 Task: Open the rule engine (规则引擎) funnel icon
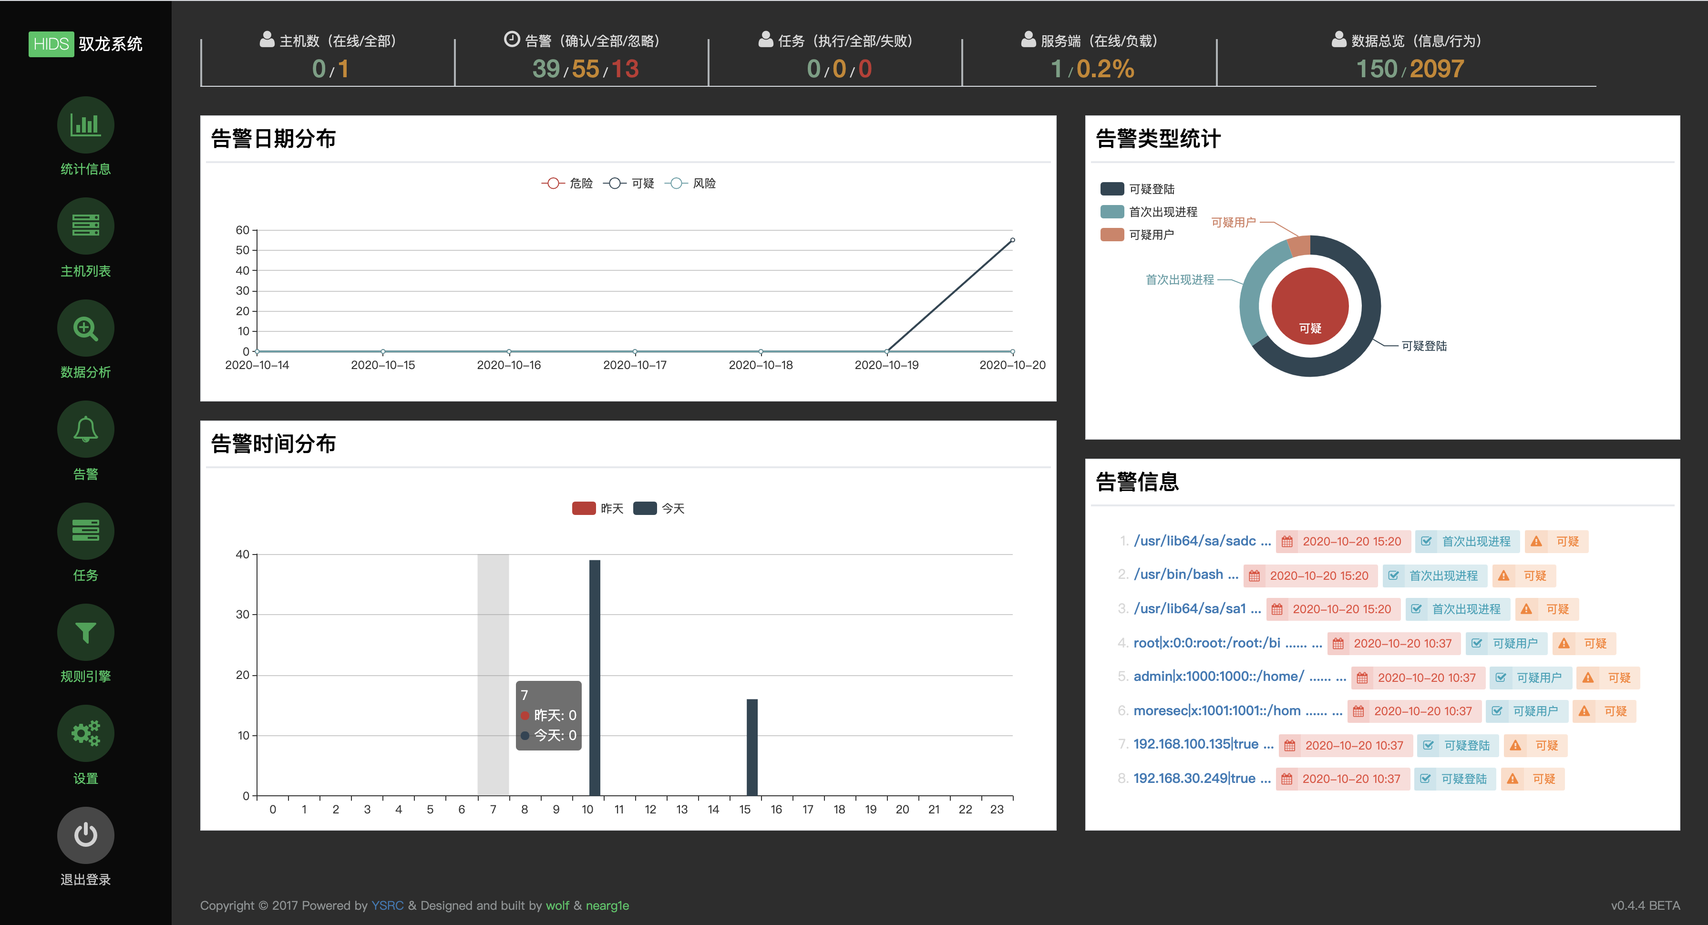point(85,632)
